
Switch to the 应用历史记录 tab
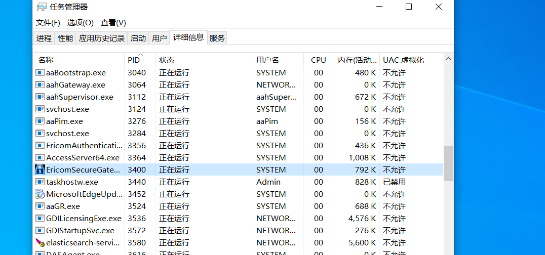102,38
